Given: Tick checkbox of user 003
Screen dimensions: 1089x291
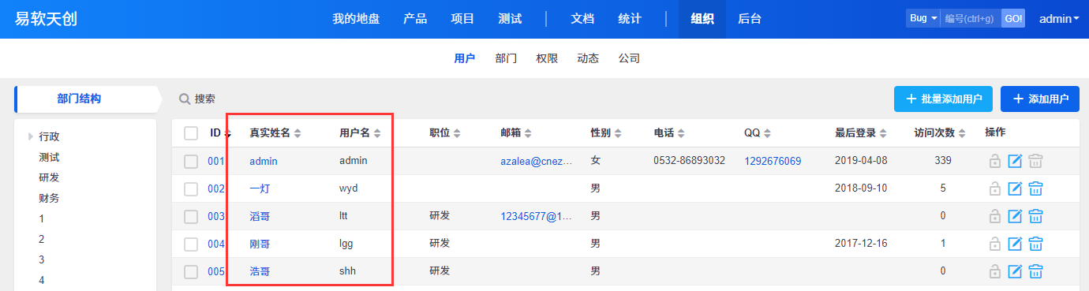Looking at the screenshot, I should pyautogui.click(x=191, y=216).
